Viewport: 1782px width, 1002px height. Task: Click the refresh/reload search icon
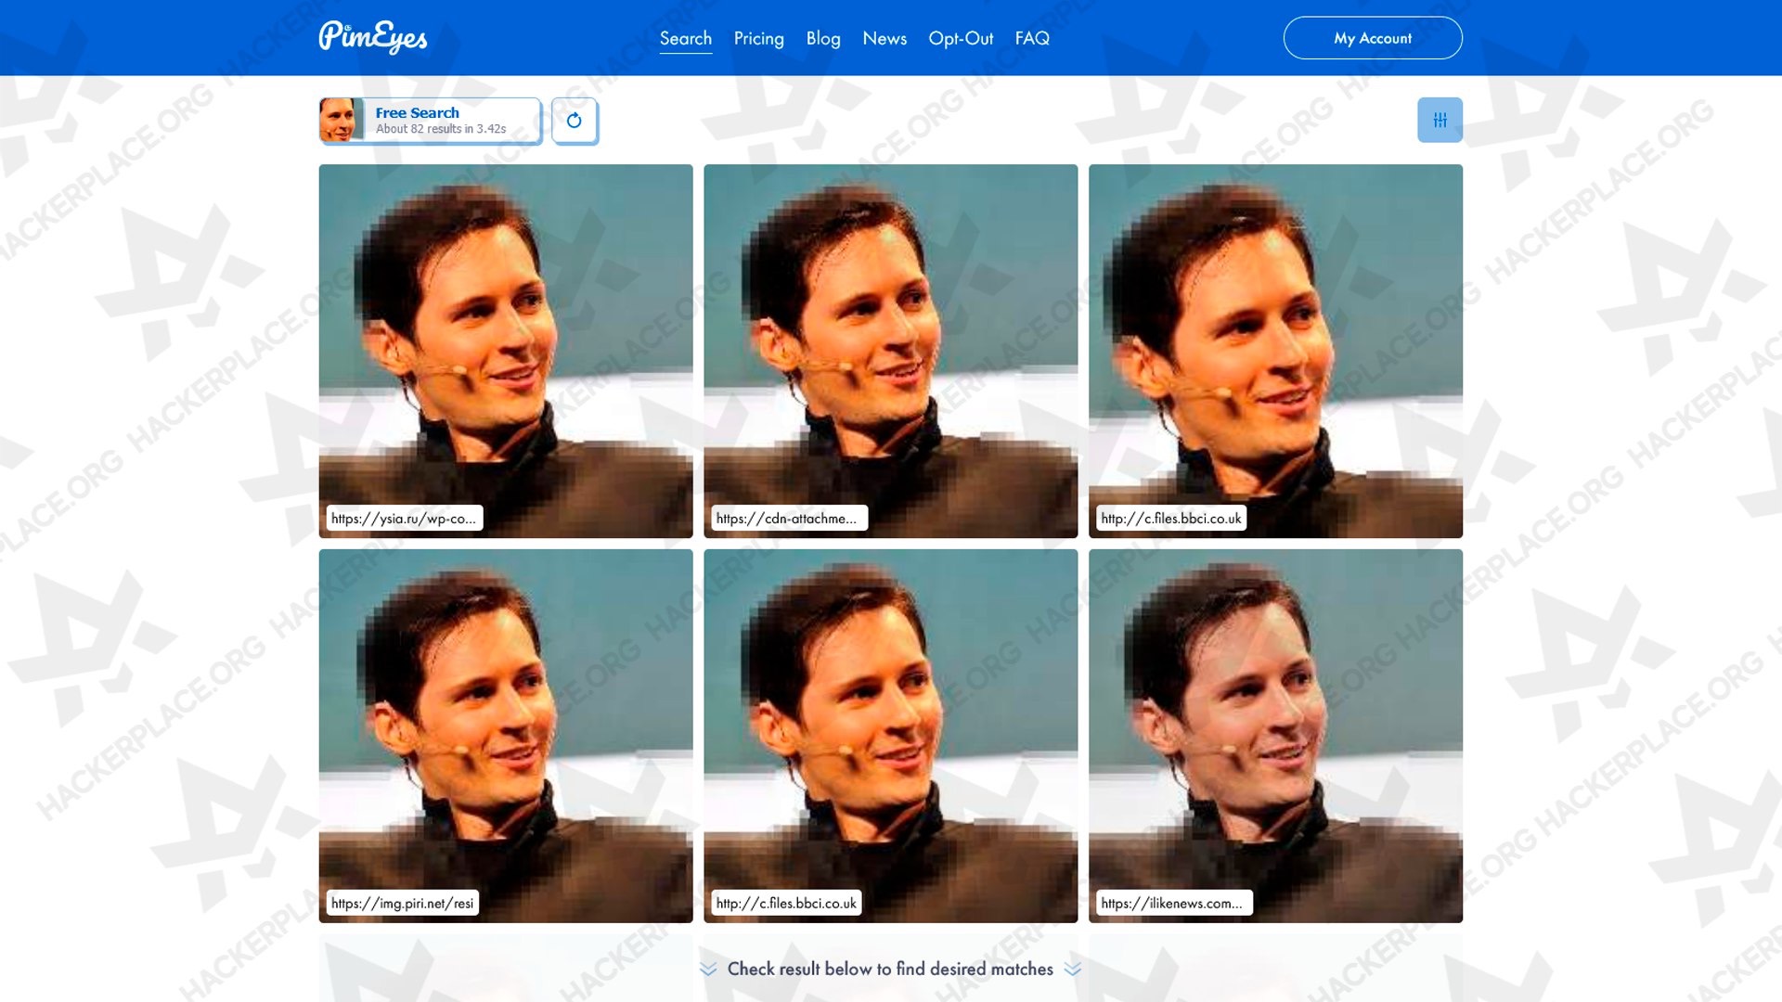click(x=573, y=119)
